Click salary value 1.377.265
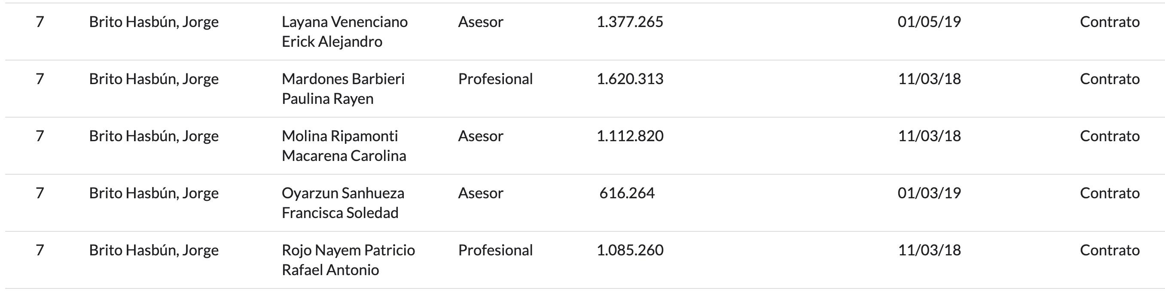The width and height of the screenshot is (1165, 291). coord(630,22)
